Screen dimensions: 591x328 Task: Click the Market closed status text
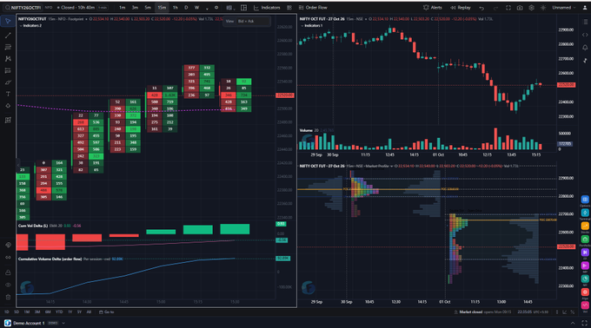coord(471,312)
